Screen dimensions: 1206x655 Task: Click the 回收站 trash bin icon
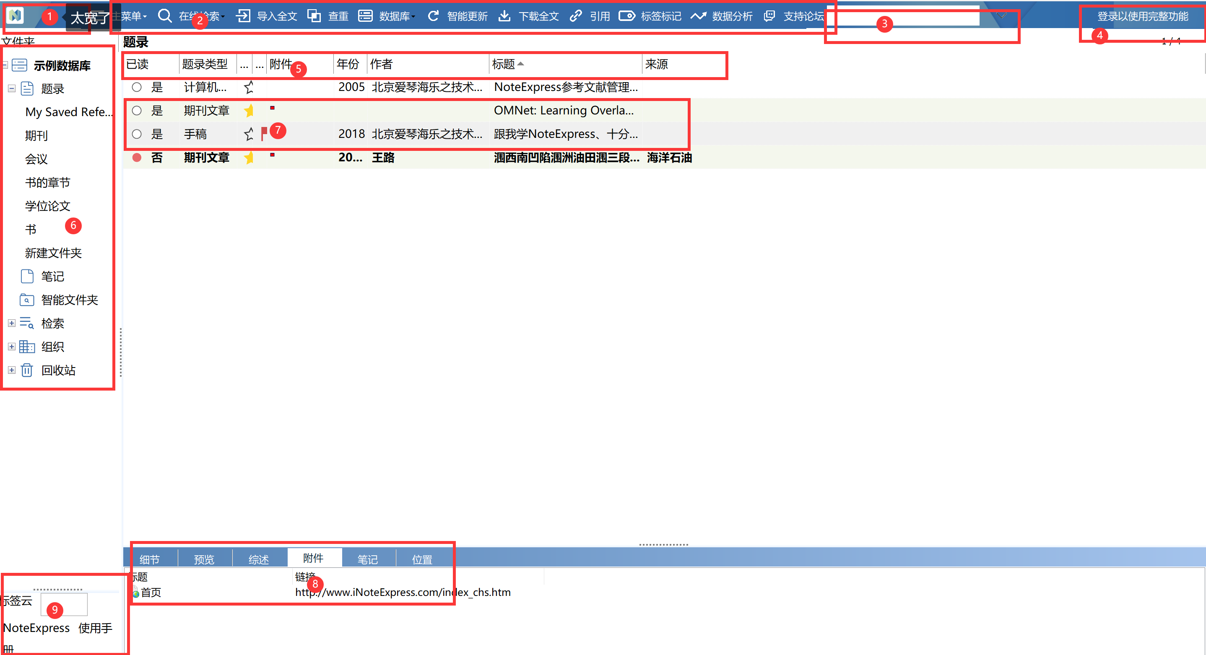pos(27,370)
